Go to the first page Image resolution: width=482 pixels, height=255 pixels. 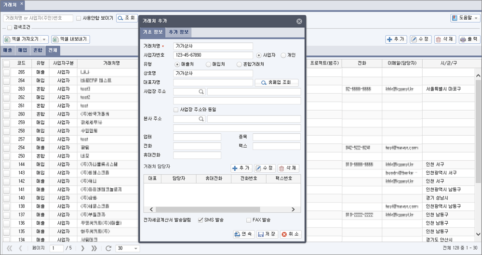pos(10,248)
